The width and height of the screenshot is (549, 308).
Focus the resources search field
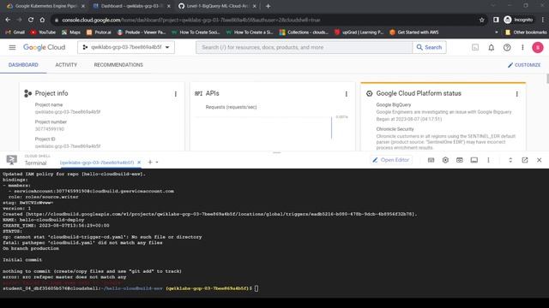tap(304, 47)
